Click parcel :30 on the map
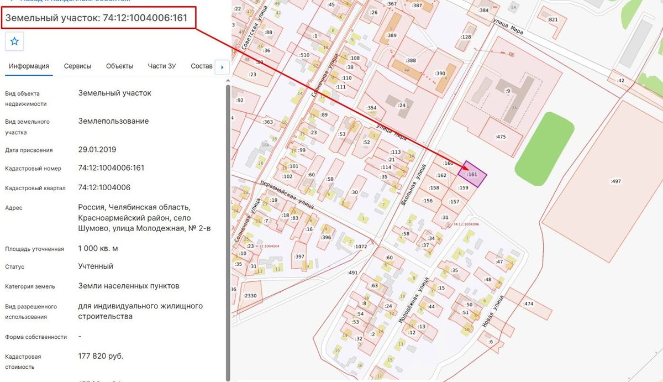This screenshot has height=382, width=663. pyautogui.click(x=354, y=192)
